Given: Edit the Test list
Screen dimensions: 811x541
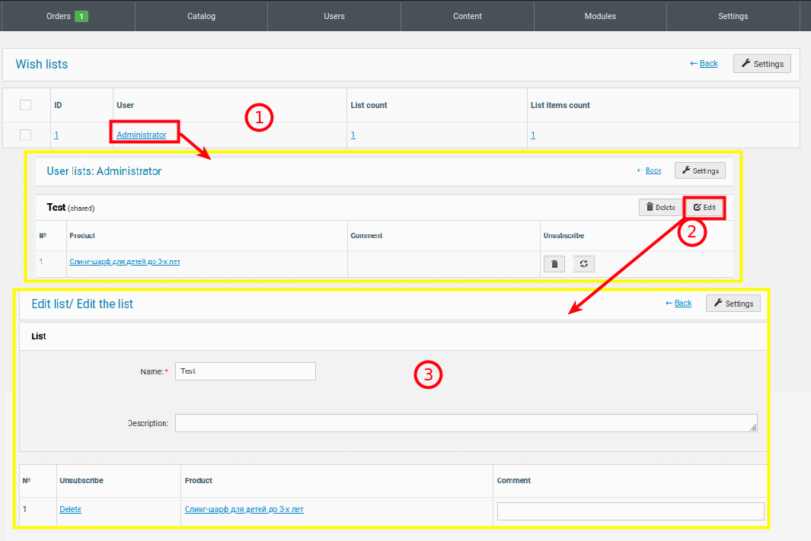Looking at the screenshot, I should (x=704, y=207).
